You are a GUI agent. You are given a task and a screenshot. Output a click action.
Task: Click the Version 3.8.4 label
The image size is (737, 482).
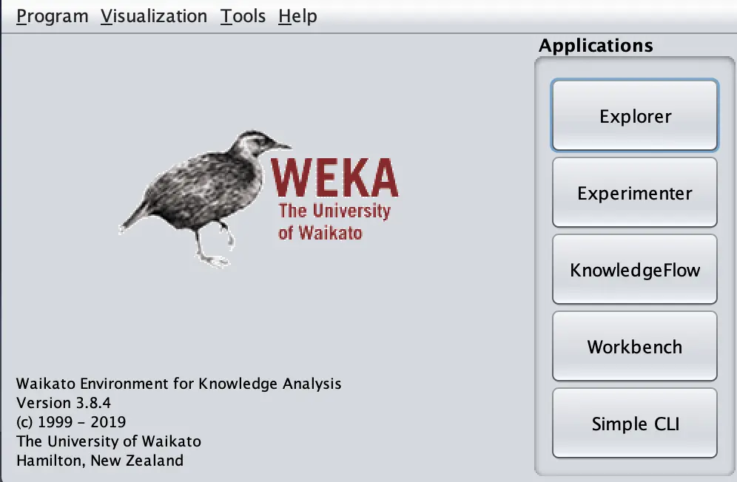pyautogui.click(x=64, y=403)
